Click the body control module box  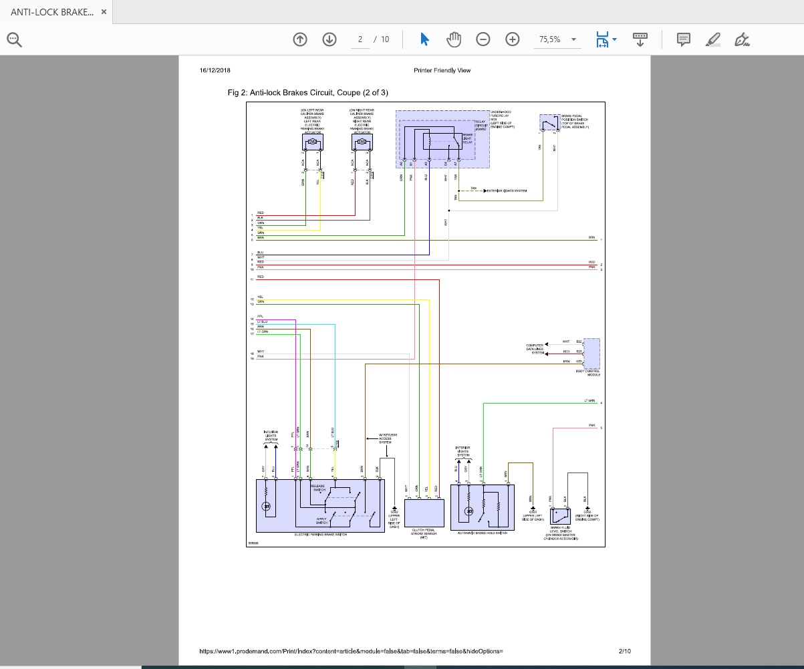(x=591, y=353)
